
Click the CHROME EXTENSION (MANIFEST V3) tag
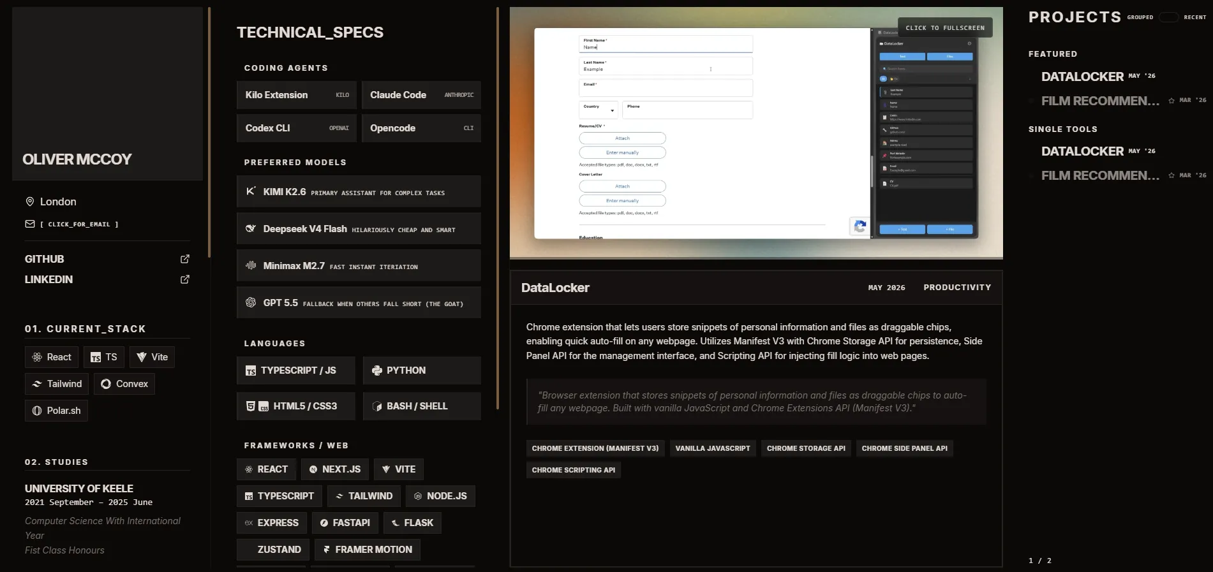[x=595, y=448]
